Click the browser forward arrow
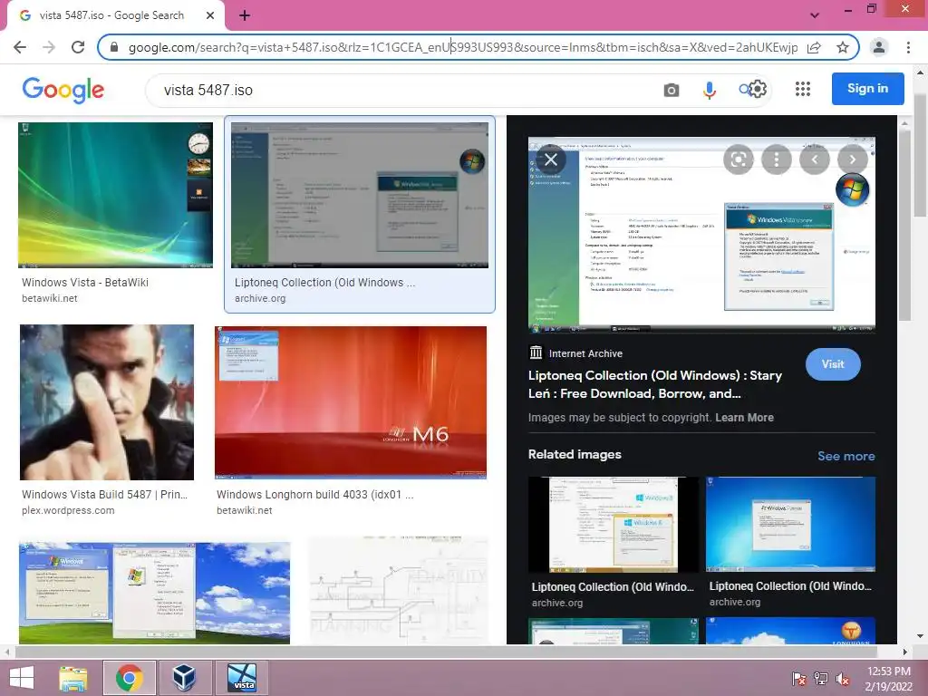Screen dimensions: 928x696 [49, 47]
